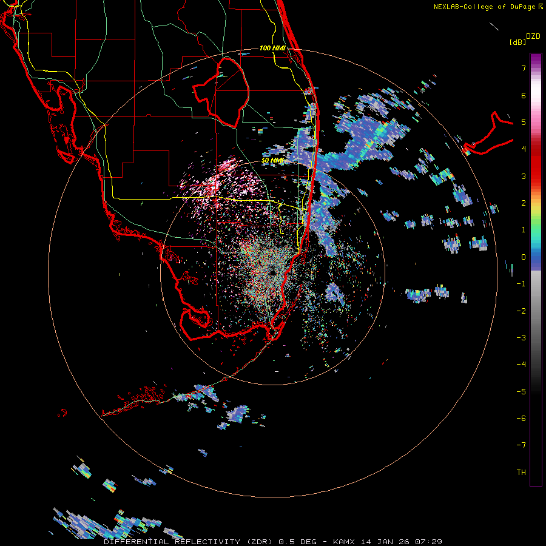Click the blue 0 dB band of color bar

[536, 258]
